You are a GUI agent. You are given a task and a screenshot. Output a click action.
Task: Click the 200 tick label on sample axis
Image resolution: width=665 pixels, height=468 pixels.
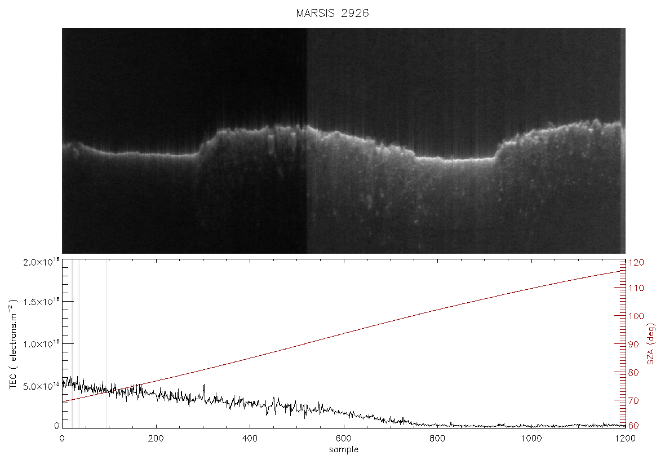click(156, 438)
